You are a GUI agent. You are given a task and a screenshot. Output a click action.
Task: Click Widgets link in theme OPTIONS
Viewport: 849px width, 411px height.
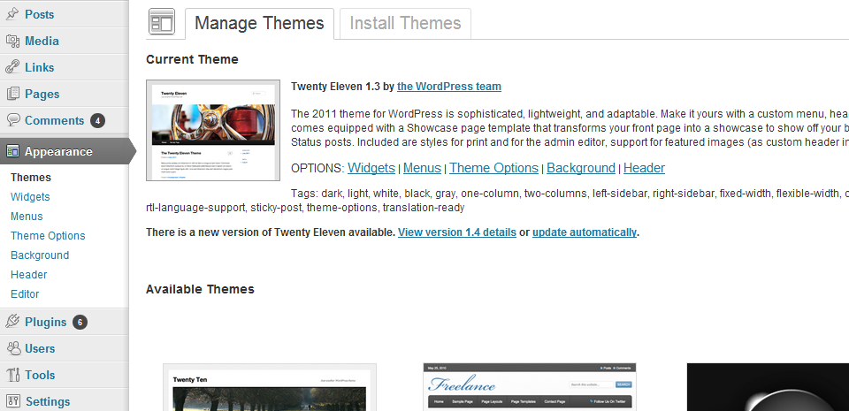tap(371, 168)
